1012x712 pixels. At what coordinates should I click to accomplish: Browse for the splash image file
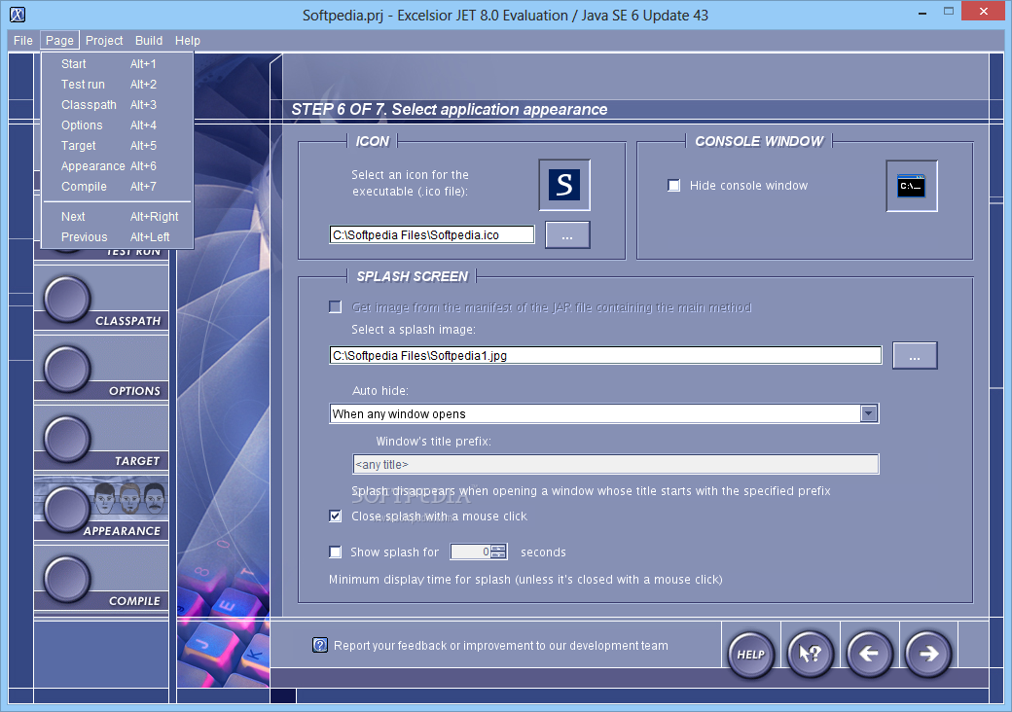[915, 355]
